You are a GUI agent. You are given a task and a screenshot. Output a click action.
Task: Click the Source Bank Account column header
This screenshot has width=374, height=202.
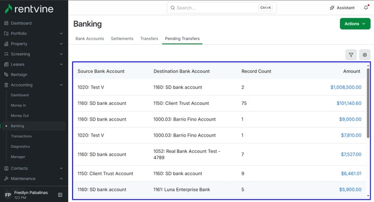101,71
